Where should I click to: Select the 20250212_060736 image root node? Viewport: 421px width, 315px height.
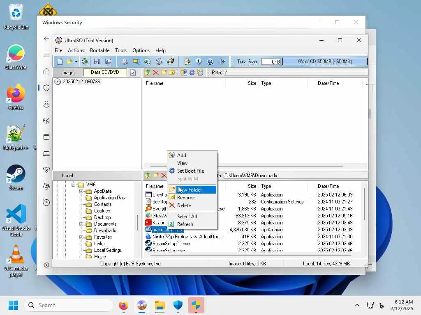[x=81, y=82]
